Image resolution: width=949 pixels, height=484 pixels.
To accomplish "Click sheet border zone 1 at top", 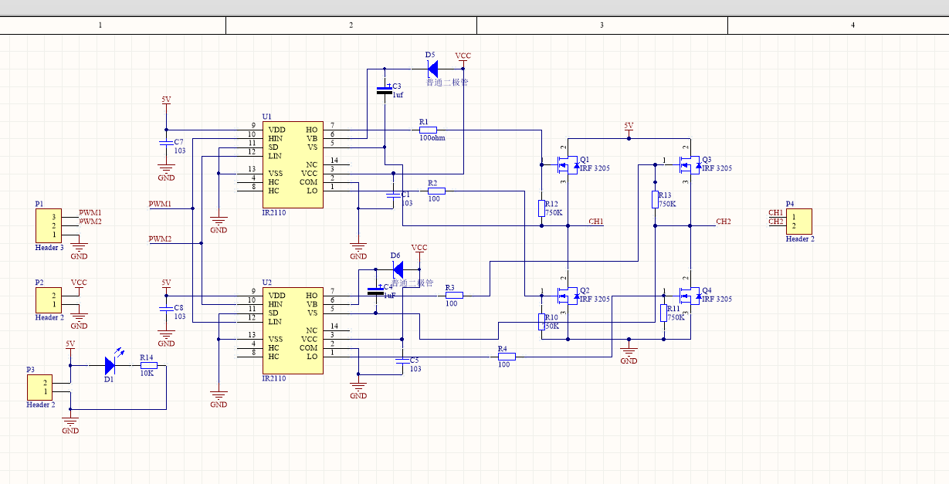I will [100, 25].
